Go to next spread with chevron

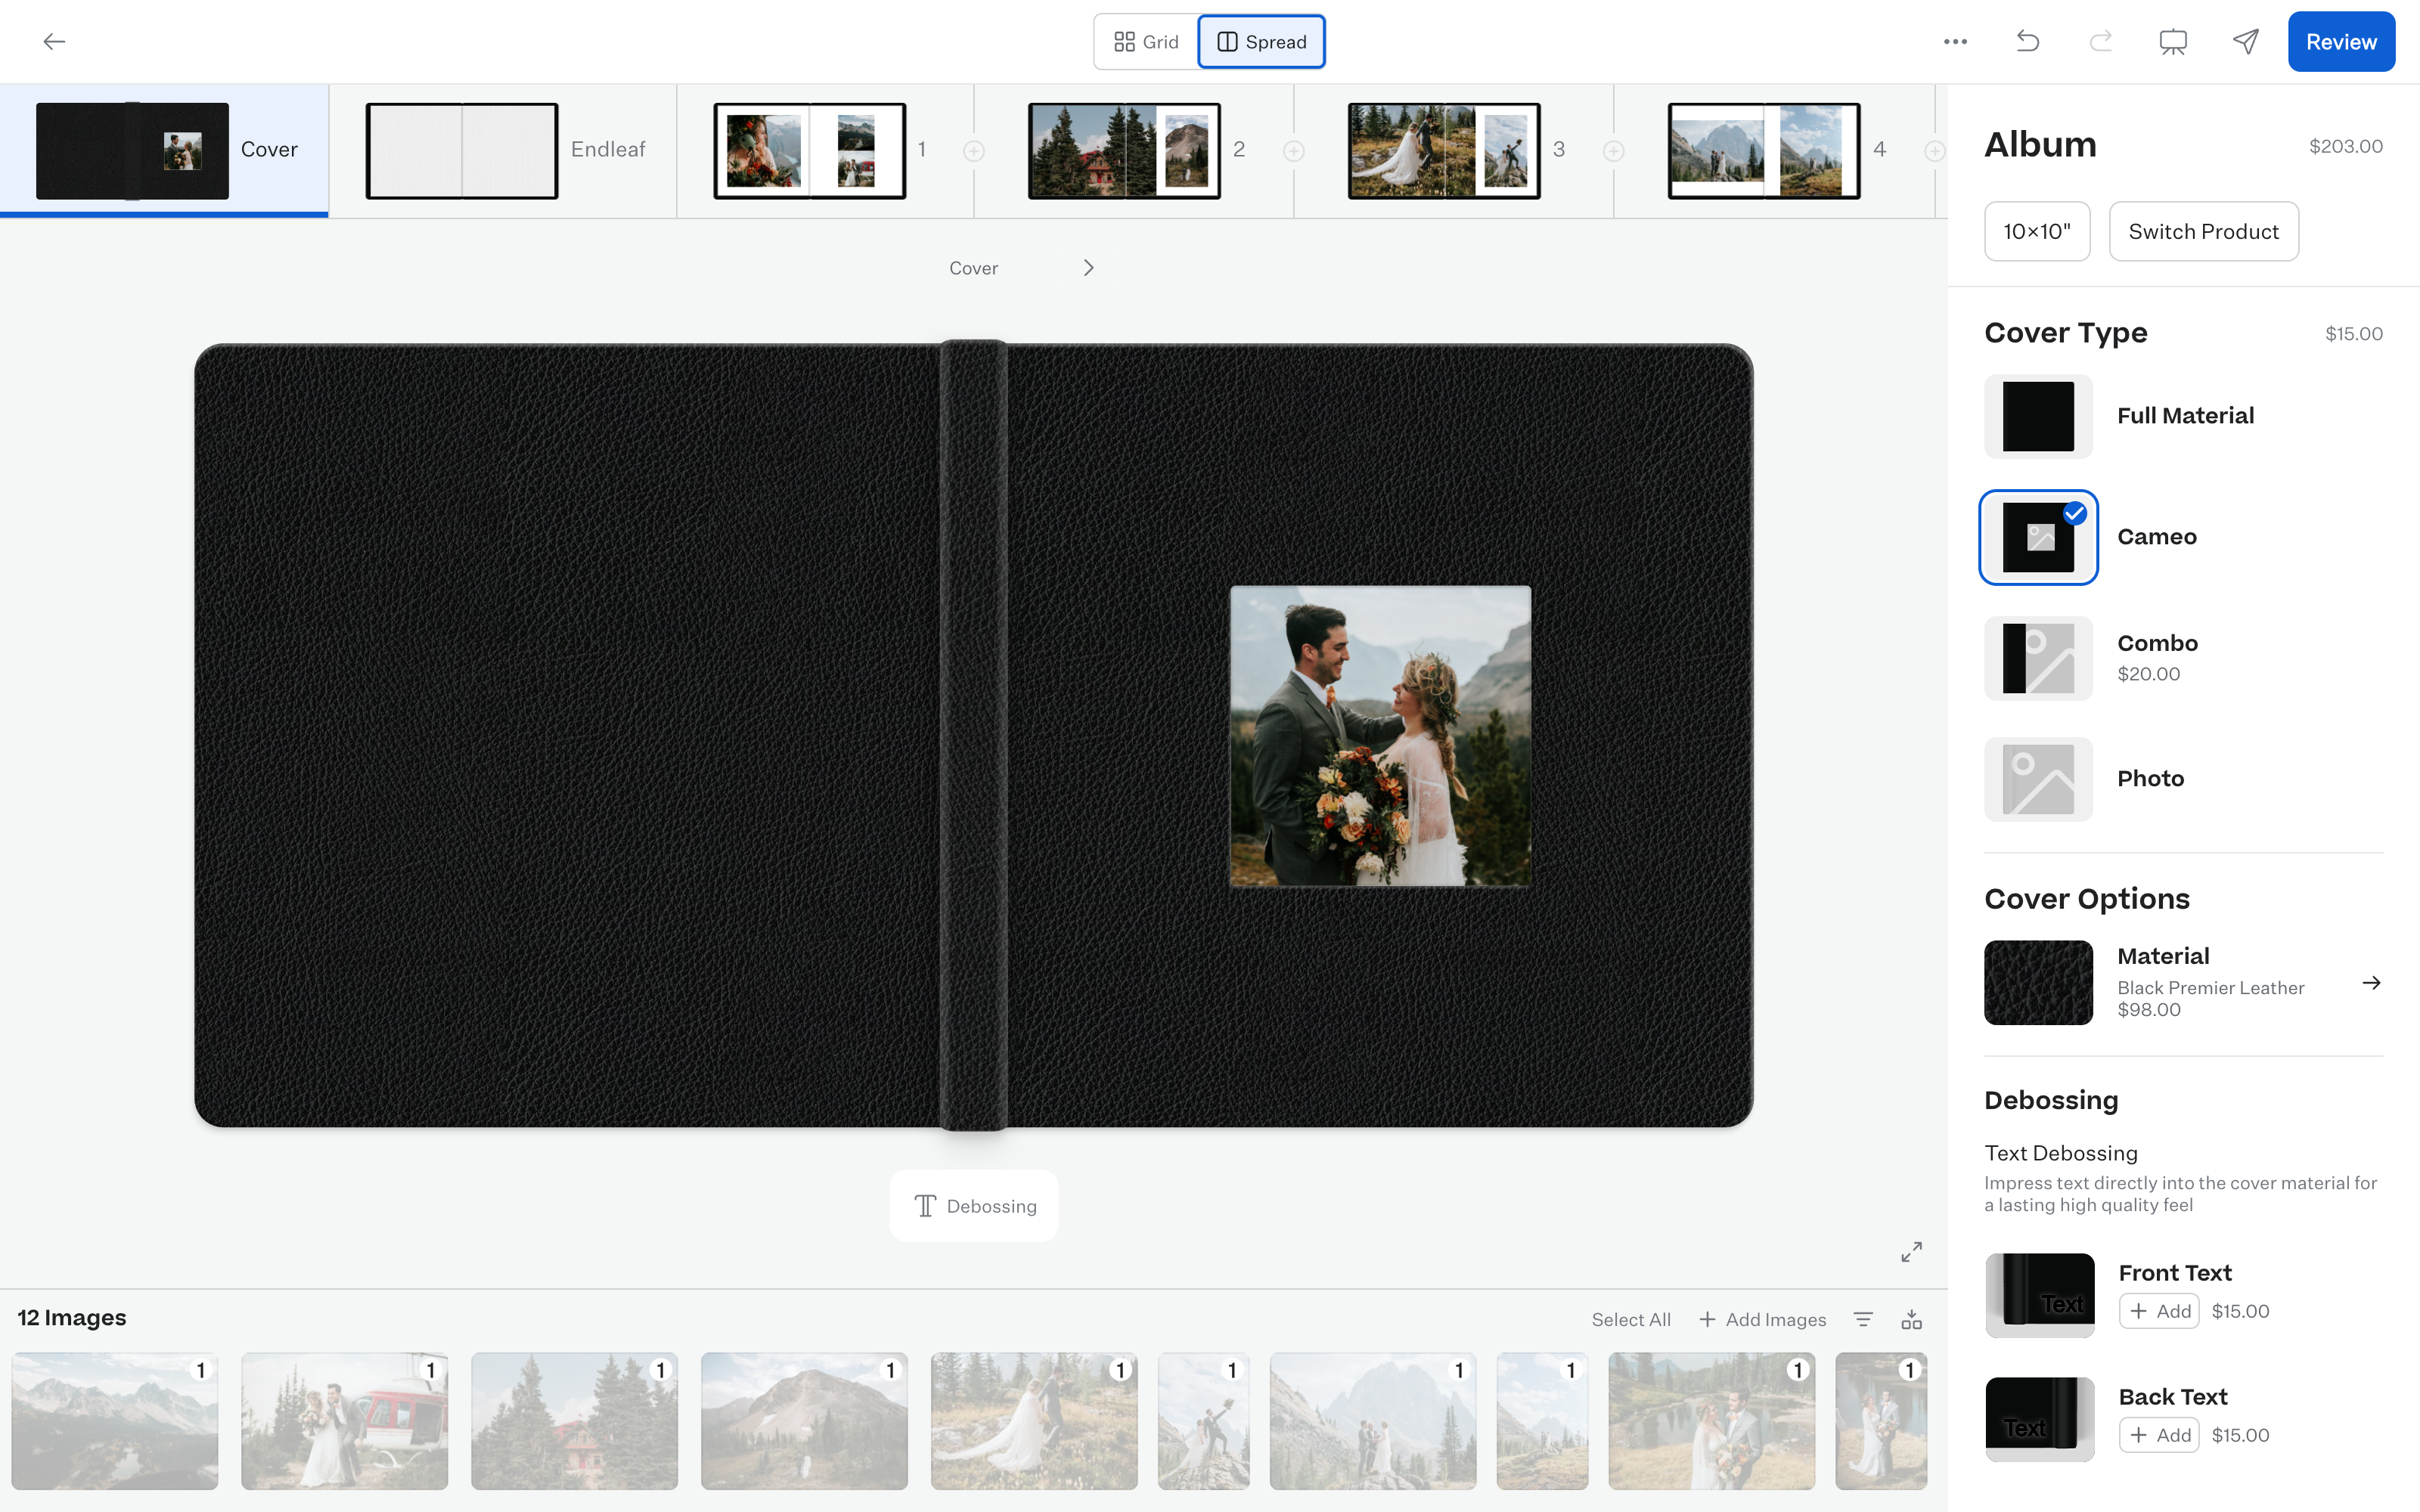(x=1088, y=268)
